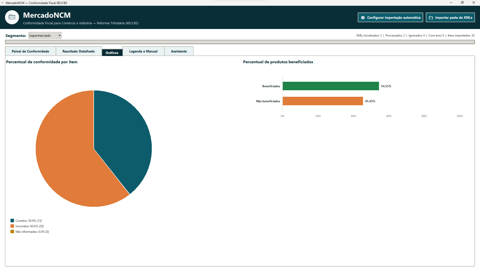Click the Incorretos orange legend square
This screenshot has height=270, width=480.
point(12,226)
